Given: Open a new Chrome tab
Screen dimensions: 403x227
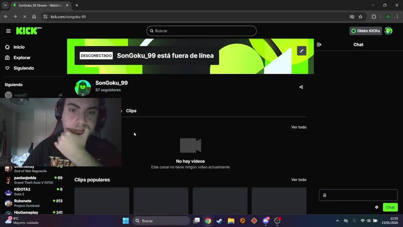Looking at the screenshot, I should (77, 5).
